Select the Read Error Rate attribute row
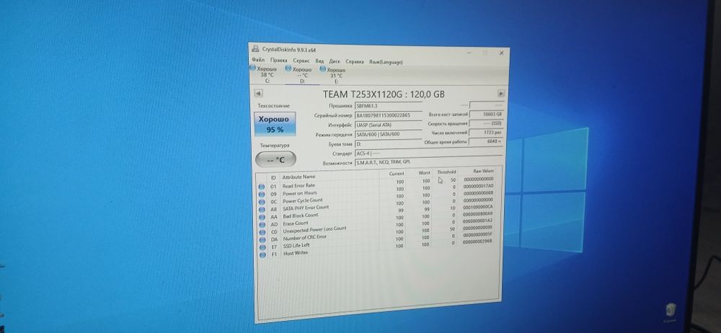The height and width of the screenshot is (333, 721). (x=376, y=182)
